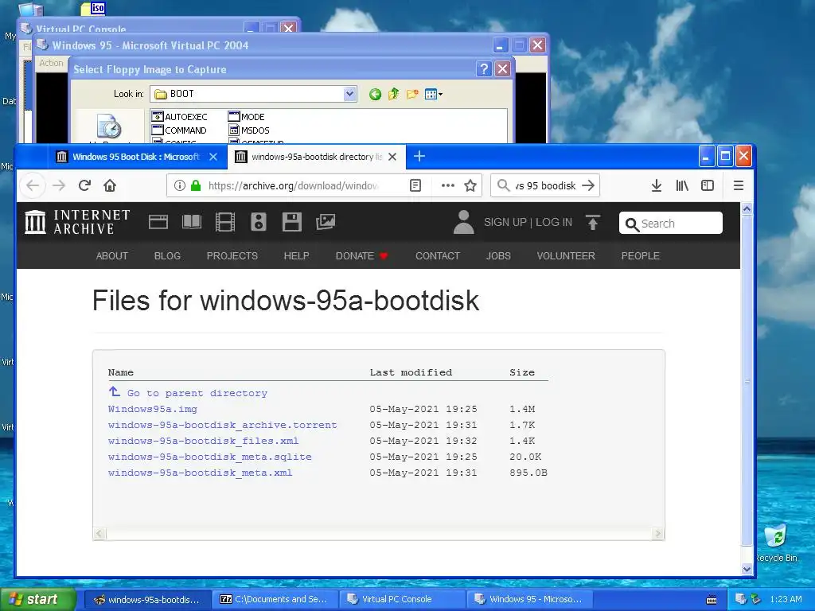Image resolution: width=815 pixels, height=611 pixels.
Task: Open view menu in floppy dialog
Action: pos(434,94)
